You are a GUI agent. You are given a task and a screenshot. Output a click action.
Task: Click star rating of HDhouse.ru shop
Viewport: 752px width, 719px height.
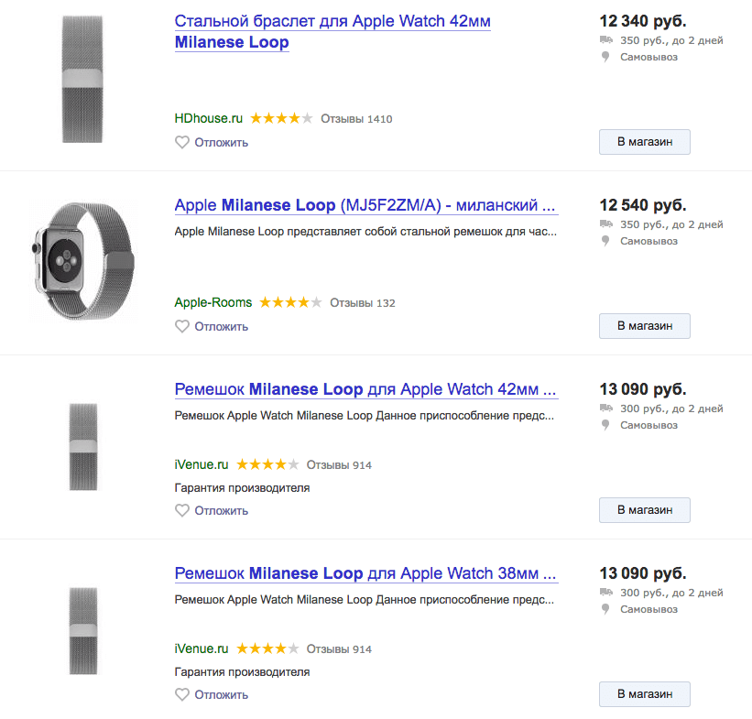click(x=281, y=118)
